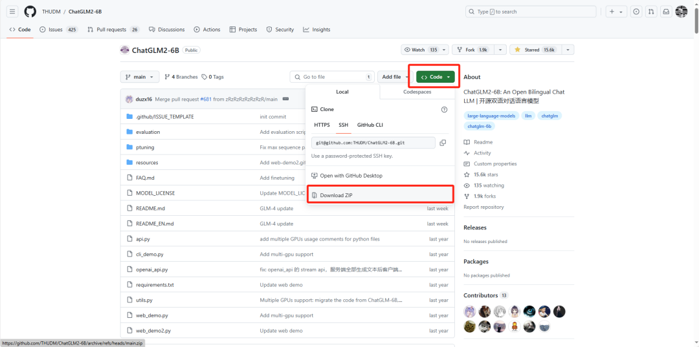Open the Projects tab
The image size is (699, 347).
[243, 29]
